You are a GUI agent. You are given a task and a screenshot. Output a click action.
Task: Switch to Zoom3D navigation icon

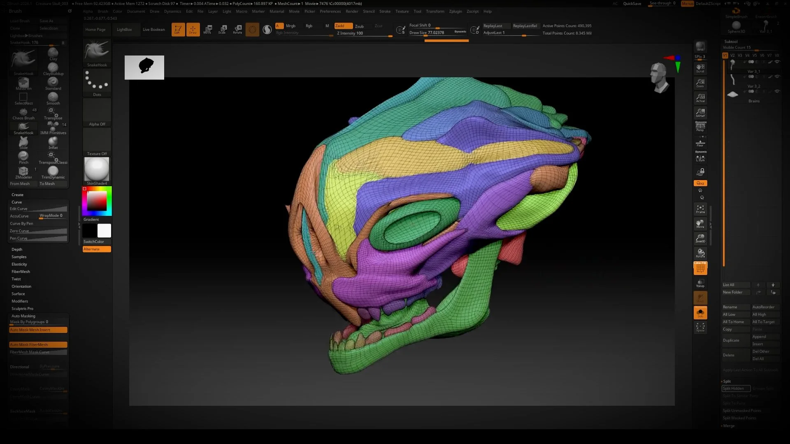point(700,238)
